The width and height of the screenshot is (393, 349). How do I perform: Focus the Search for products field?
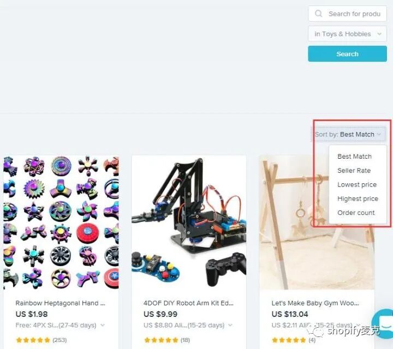347,14
